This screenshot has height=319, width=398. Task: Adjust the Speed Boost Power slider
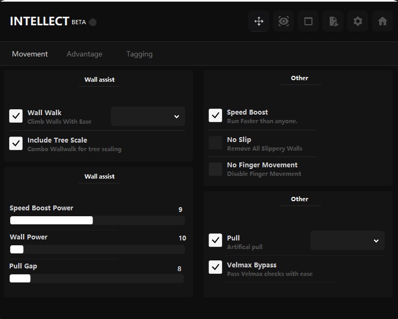97,220
